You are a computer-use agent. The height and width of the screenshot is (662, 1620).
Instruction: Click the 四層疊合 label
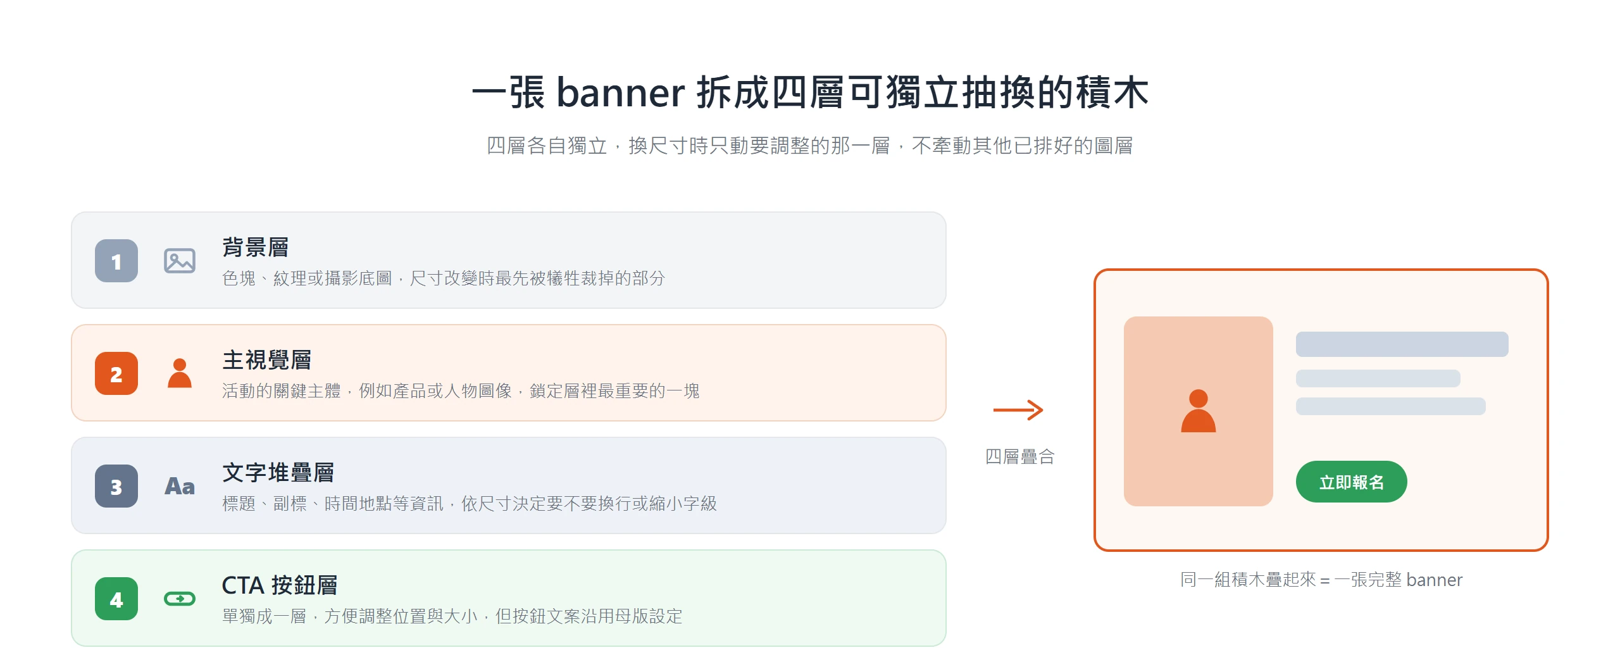pos(1019,456)
